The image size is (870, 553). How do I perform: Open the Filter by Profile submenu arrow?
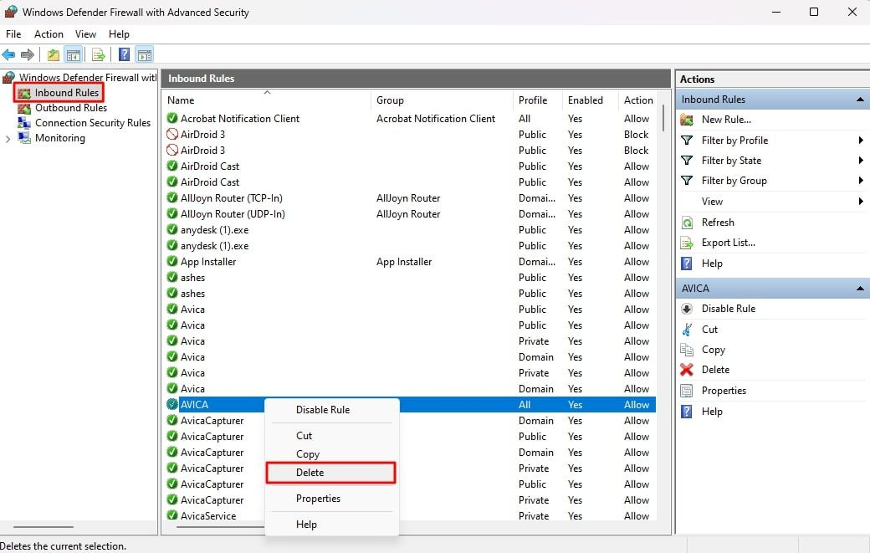[861, 141]
